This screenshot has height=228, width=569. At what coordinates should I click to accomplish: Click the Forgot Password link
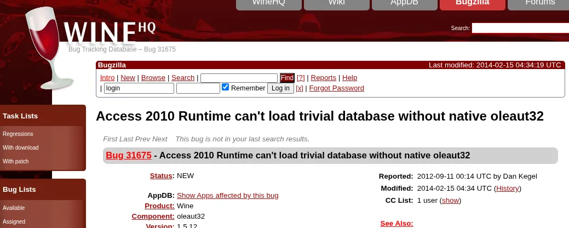336,88
